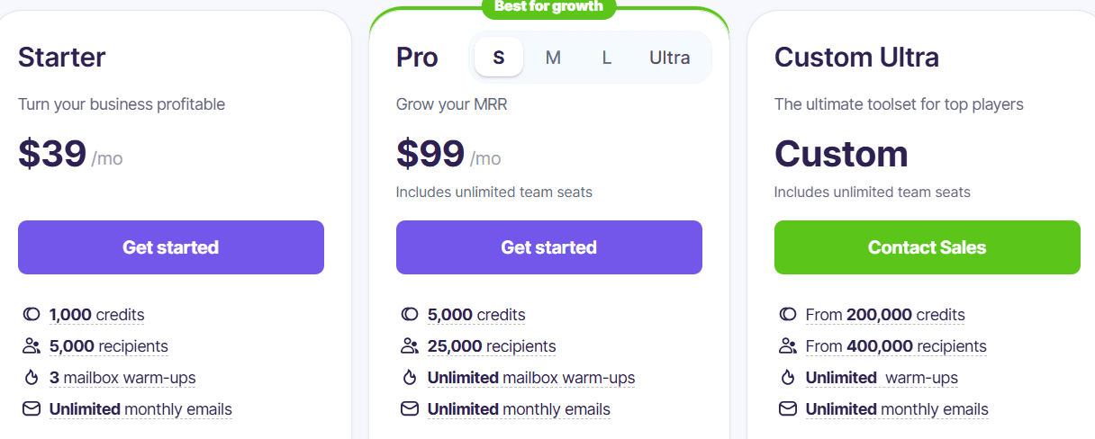This screenshot has width=1095, height=439.
Task: Click Get started under Starter plan
Action: click(171, 247)
